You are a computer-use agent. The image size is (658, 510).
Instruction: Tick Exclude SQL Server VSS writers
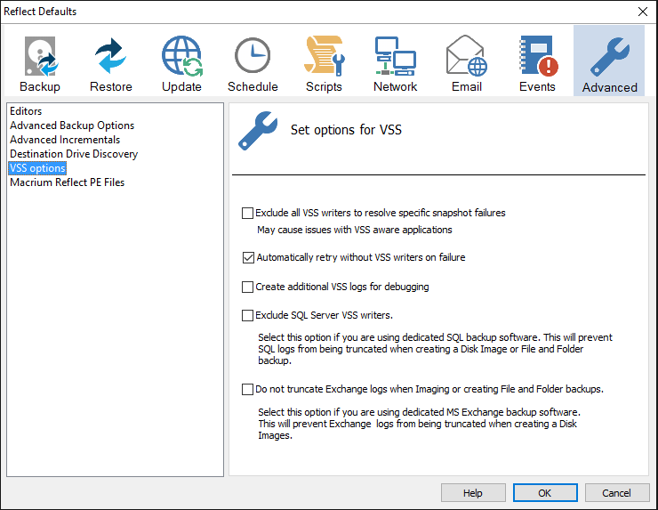(x=248, y=315)
